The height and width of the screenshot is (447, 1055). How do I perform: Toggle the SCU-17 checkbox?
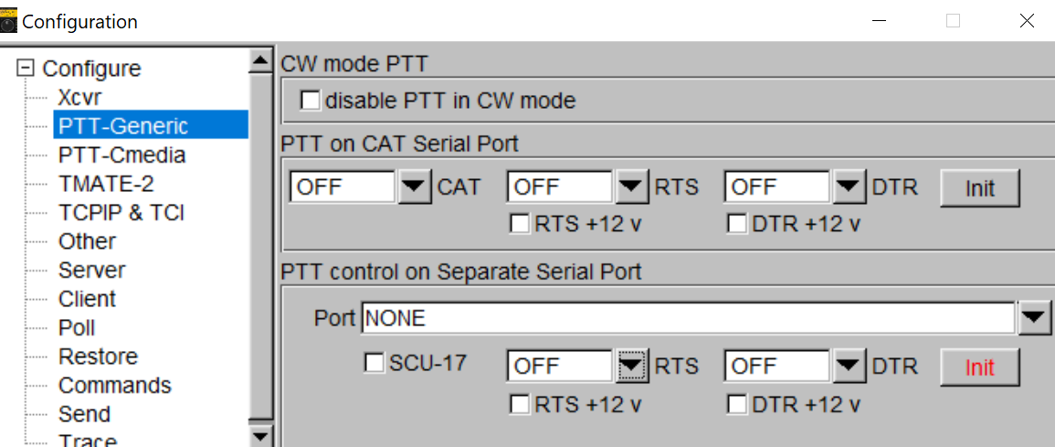click(x=374, y=364)
